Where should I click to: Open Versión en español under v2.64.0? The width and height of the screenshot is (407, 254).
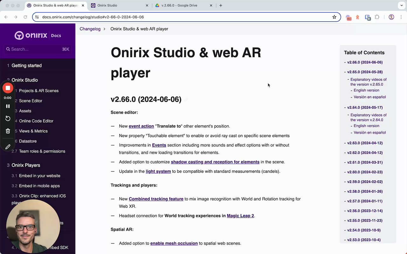pyautogui.click(x=370, y=133)
